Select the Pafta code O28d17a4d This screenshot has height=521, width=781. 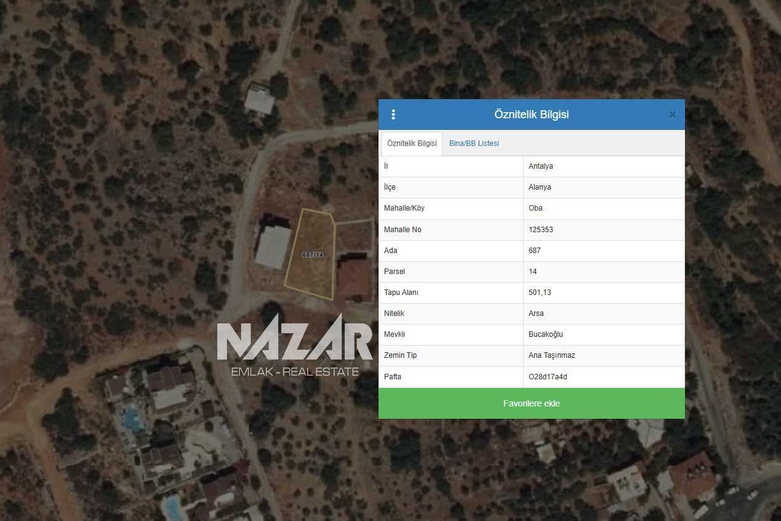pyautogui.click(x=548, y=377)
